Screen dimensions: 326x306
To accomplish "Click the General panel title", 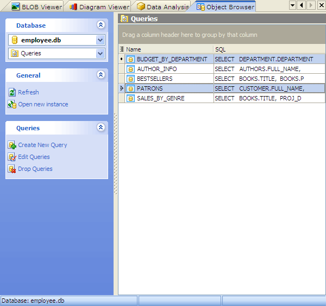I will 28,75.
